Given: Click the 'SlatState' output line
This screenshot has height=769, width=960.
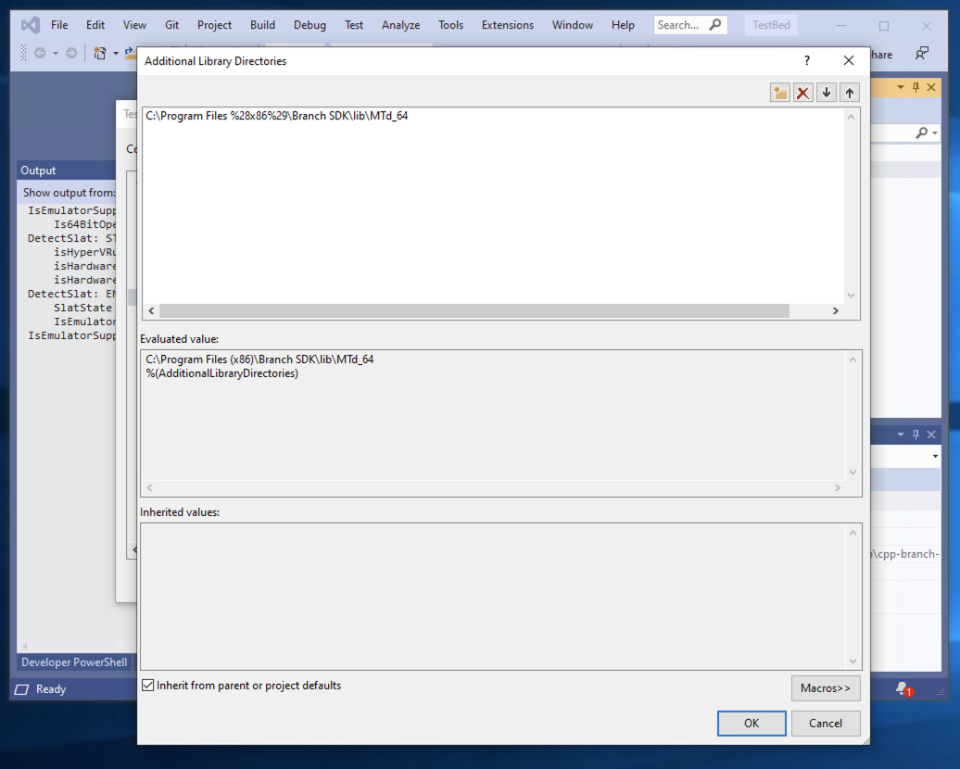Looking at the screenshot, I should (82, 308).
